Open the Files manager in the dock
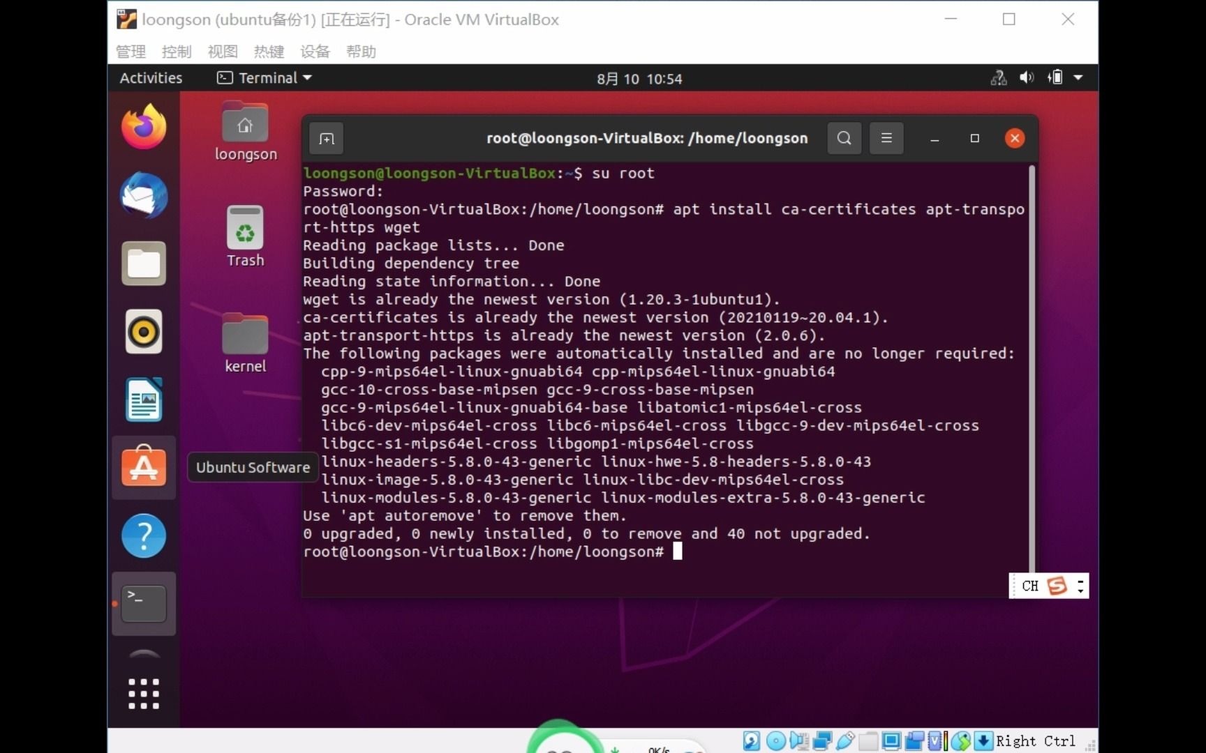Screen dimensions: 1206x753 [144, 264]
